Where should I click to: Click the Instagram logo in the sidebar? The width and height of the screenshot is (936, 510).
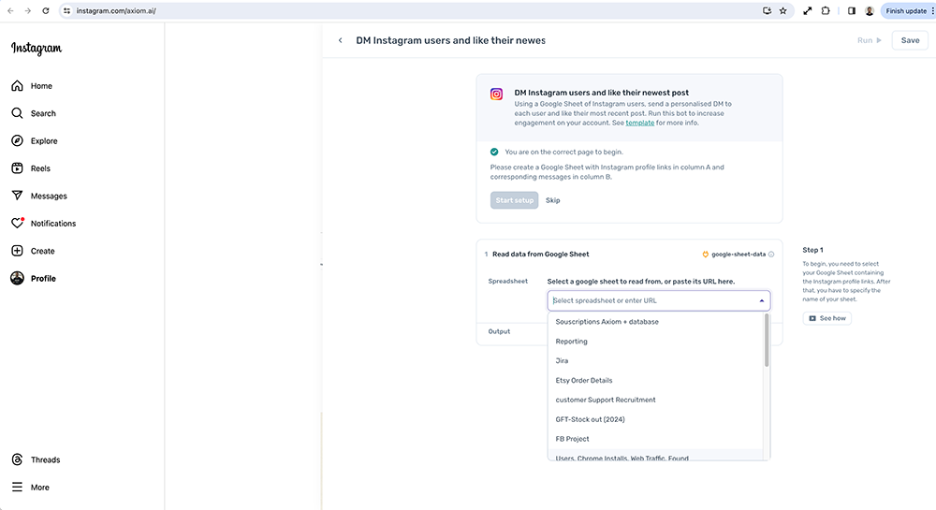pyautogui.click(x=37, y=49)
